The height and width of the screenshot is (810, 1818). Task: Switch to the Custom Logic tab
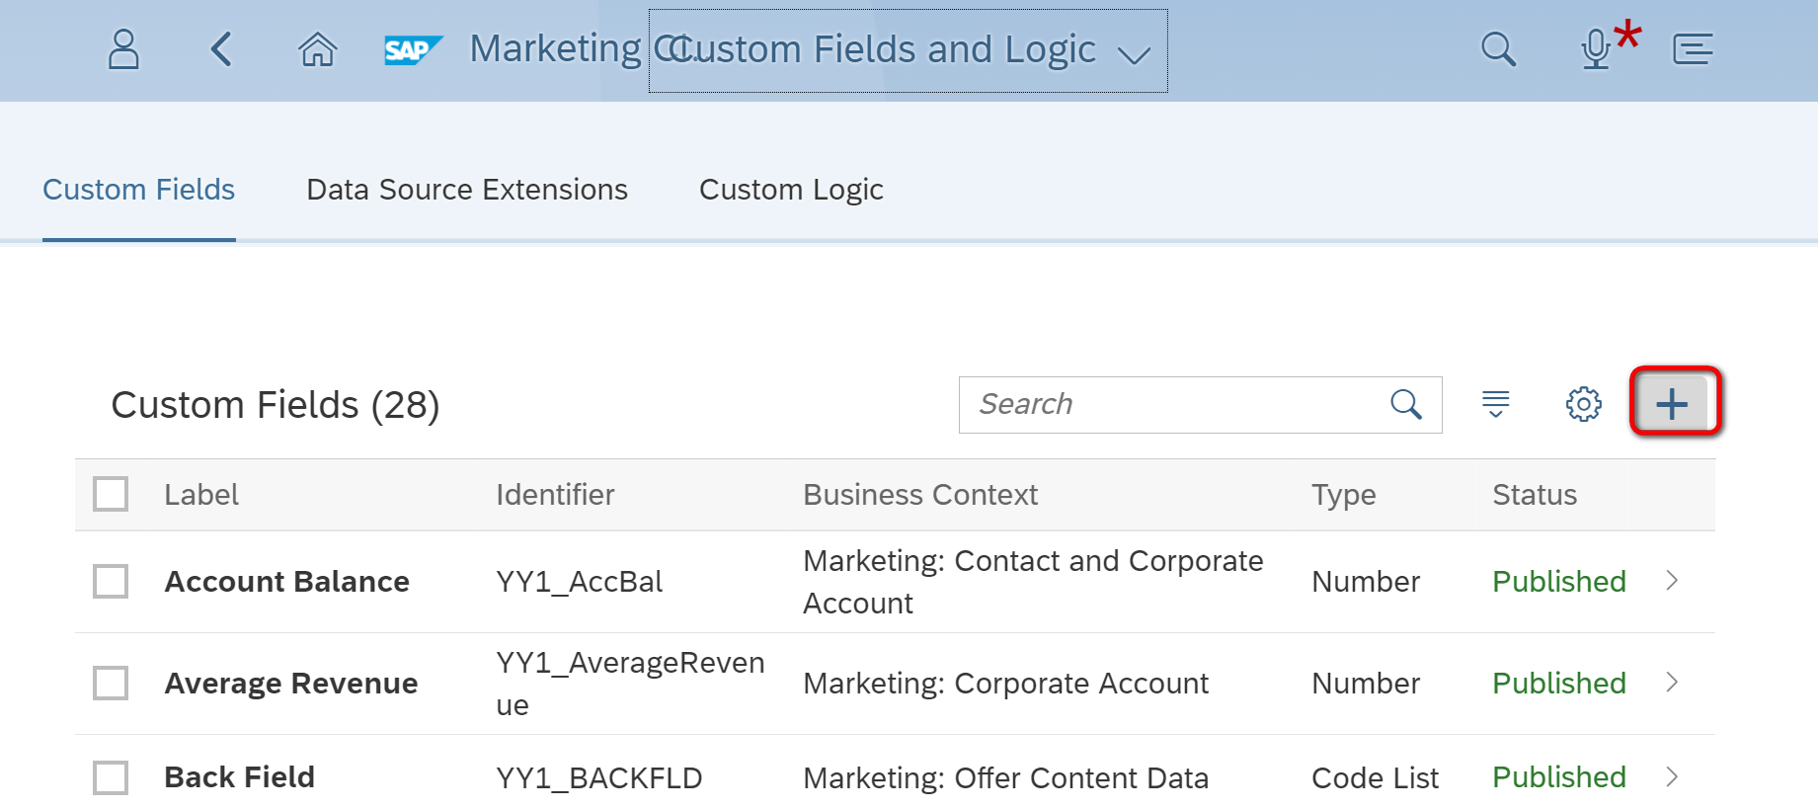[791, 190]
